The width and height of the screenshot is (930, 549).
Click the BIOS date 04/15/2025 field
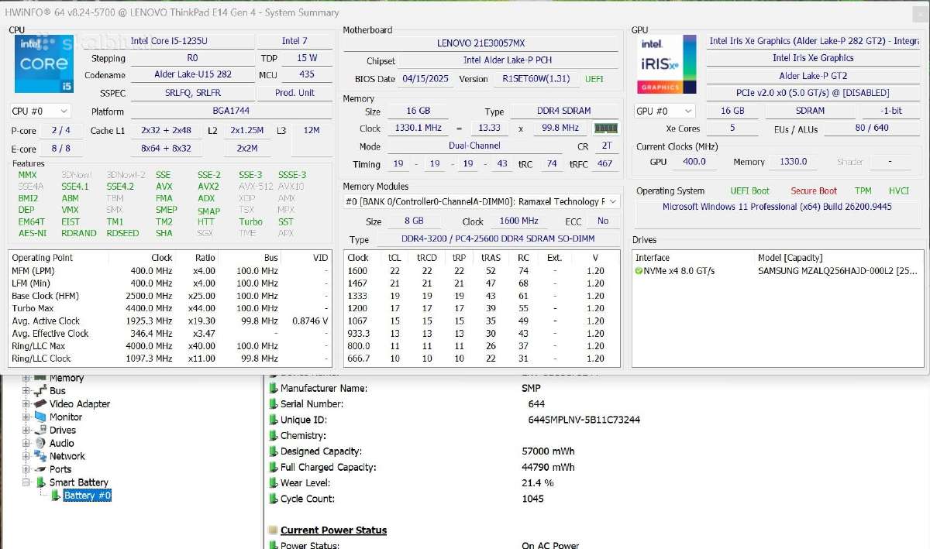[x=426, y=79]
